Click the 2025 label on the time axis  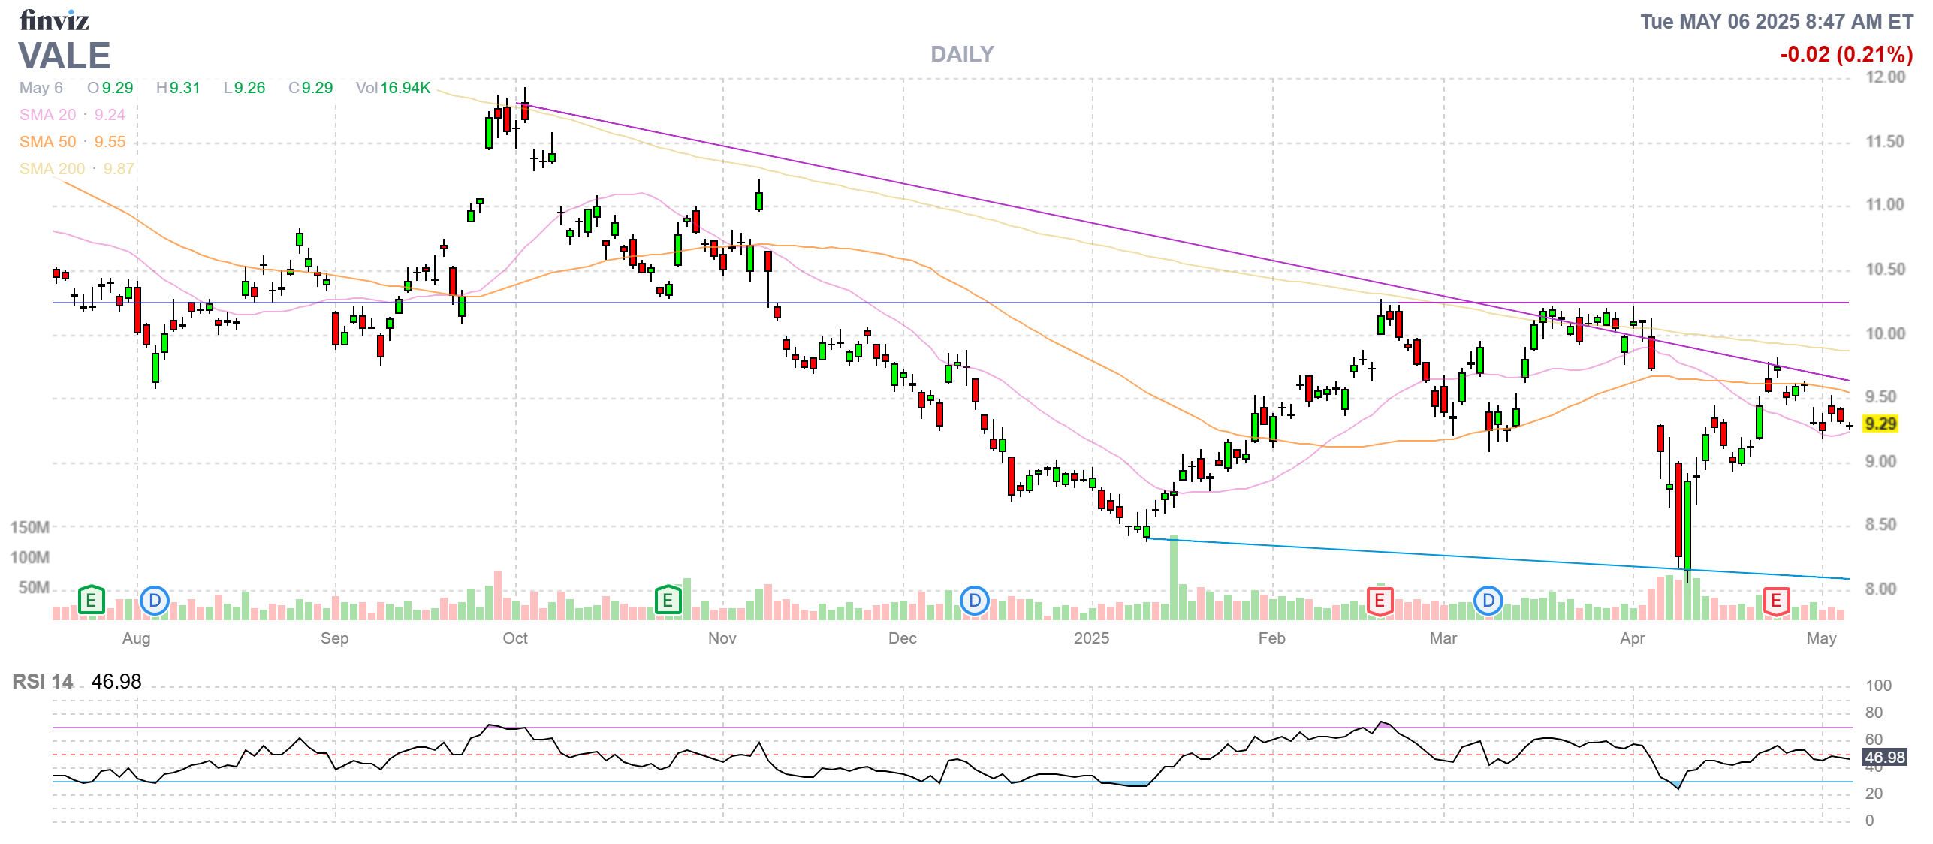tap(1091, 638)
